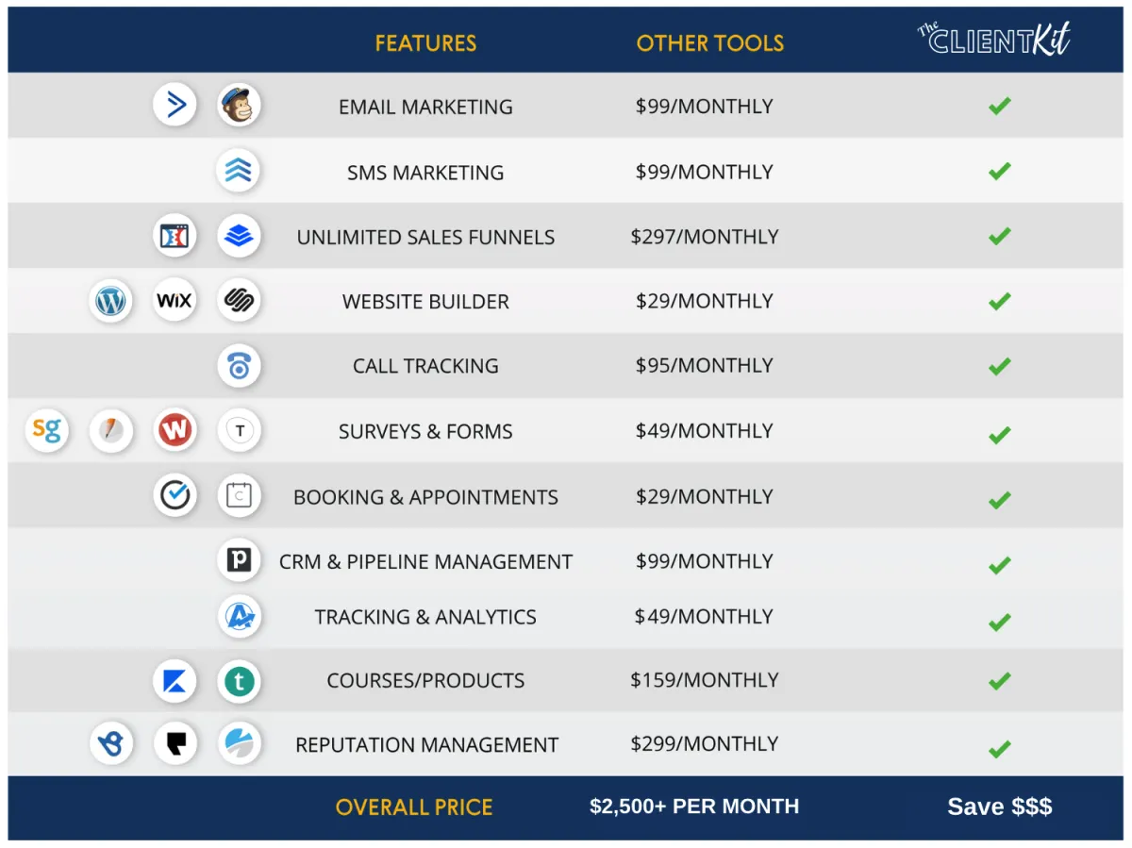Click the EMAIL MARKETING feature label

[425, 108]
